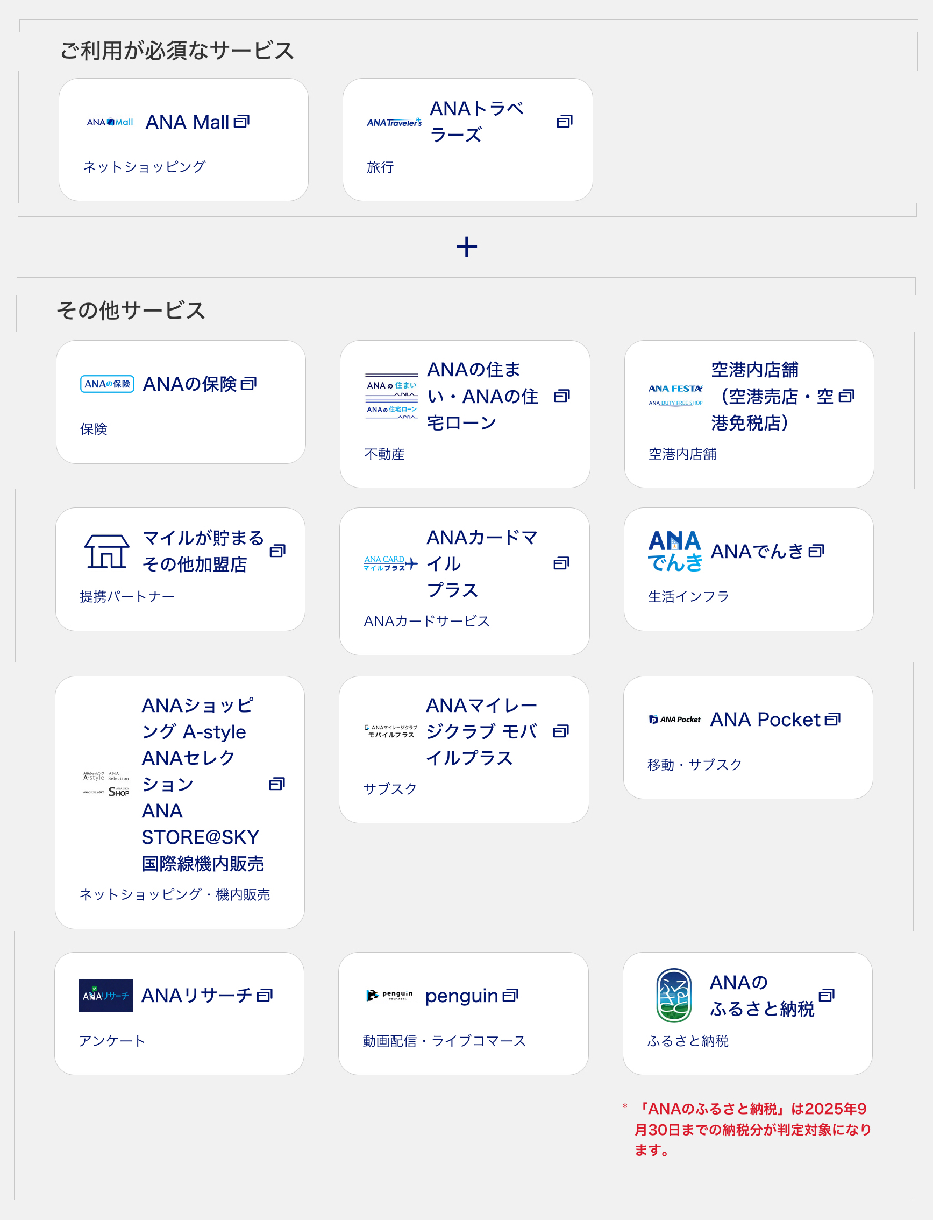Click ふるさと納税 label under the emblem
The image size is (933, 1220).
688,1040
